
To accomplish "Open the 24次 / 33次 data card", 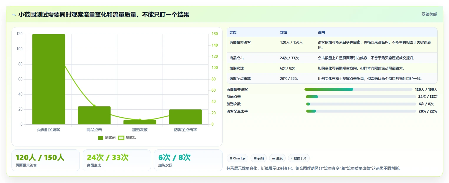I will tap(117, 160).
